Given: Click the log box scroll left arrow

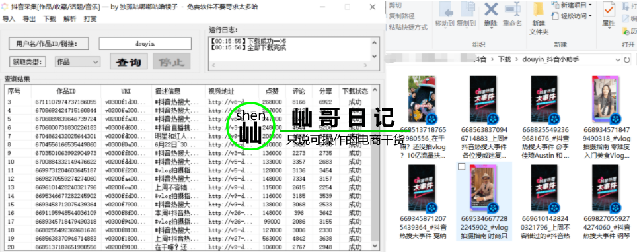Looking at the screenshot, I should (x=213, y=65).
